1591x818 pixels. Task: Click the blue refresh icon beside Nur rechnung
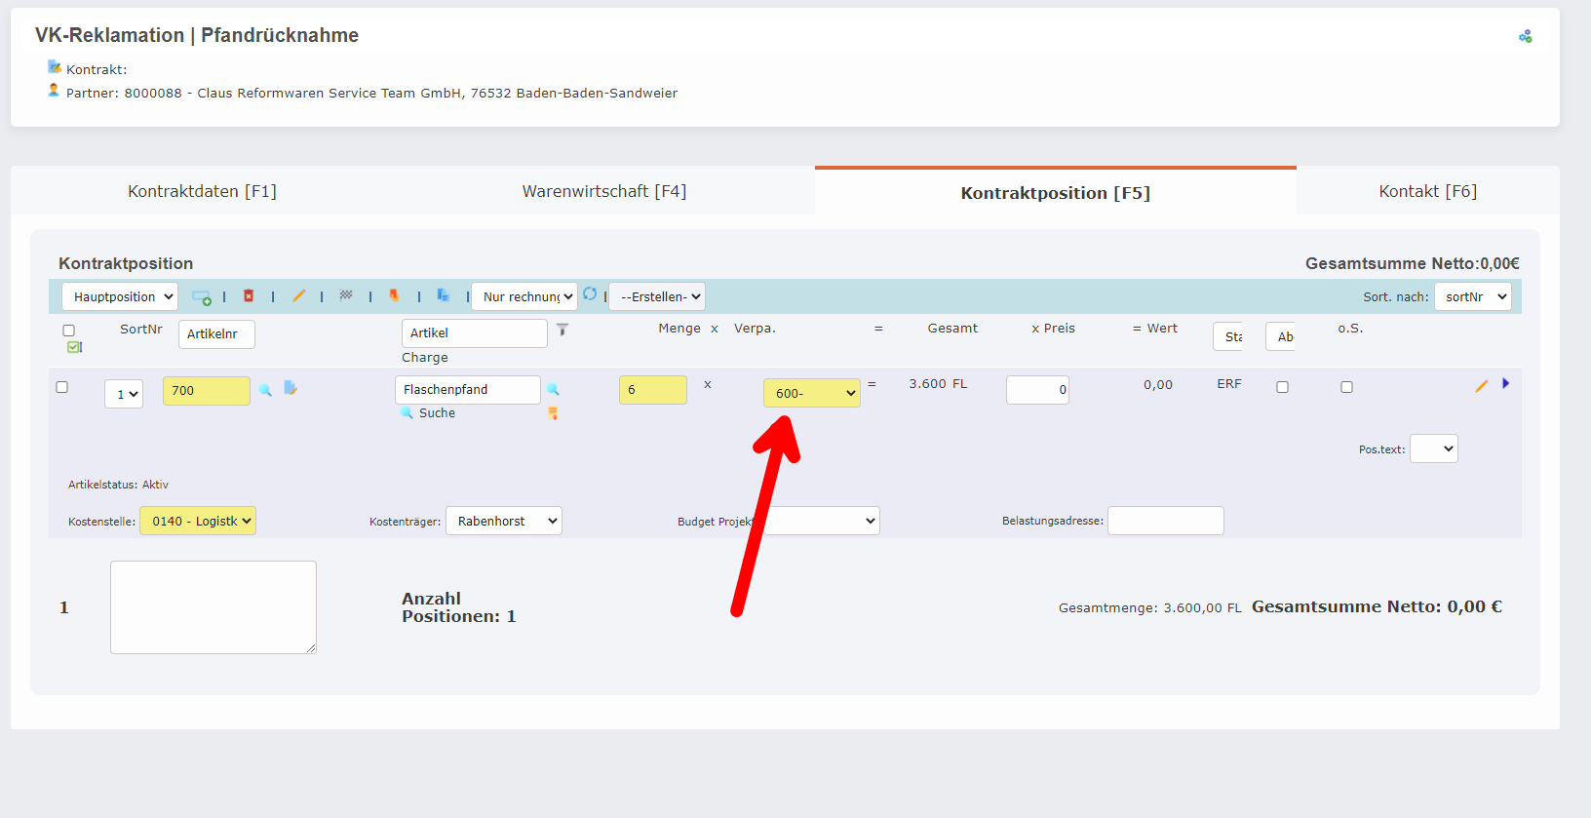(590, 293)
